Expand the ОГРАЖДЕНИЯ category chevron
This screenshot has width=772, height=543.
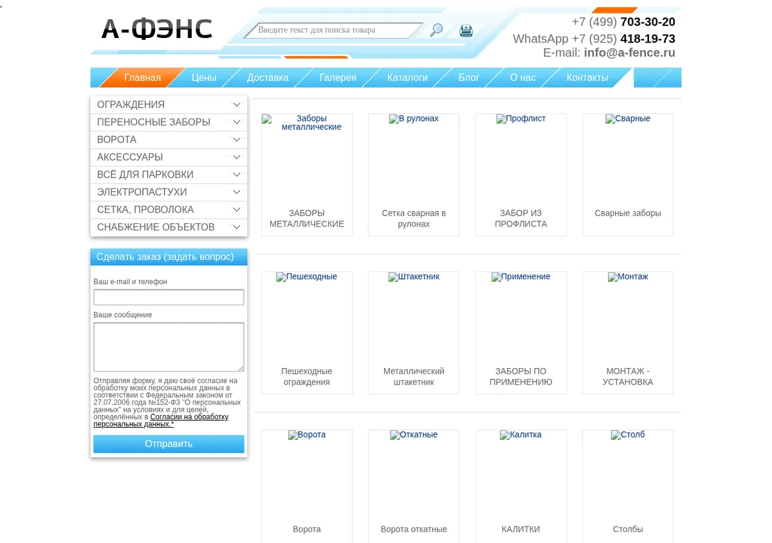click(x=237, y=105)
